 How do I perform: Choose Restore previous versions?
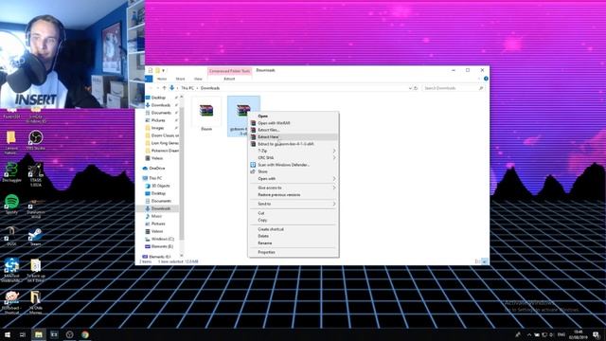[294, 195]
